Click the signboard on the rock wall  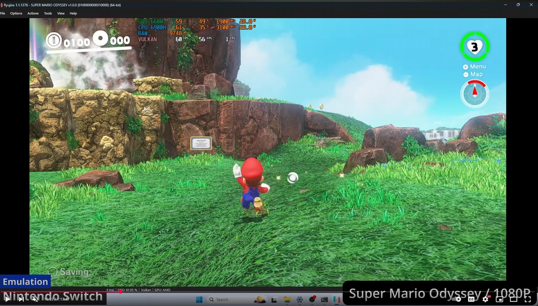pyautogui.click(x=201, y=144)
